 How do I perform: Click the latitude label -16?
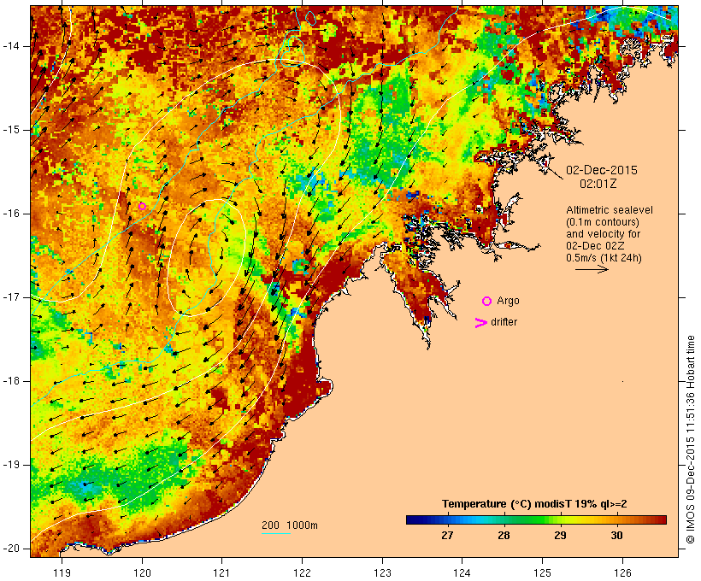pyautogui.click(x=11, y=214)
